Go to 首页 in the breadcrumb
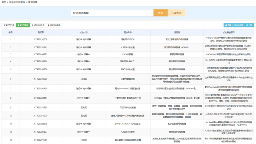256x144 pixels. click(4, 2)
